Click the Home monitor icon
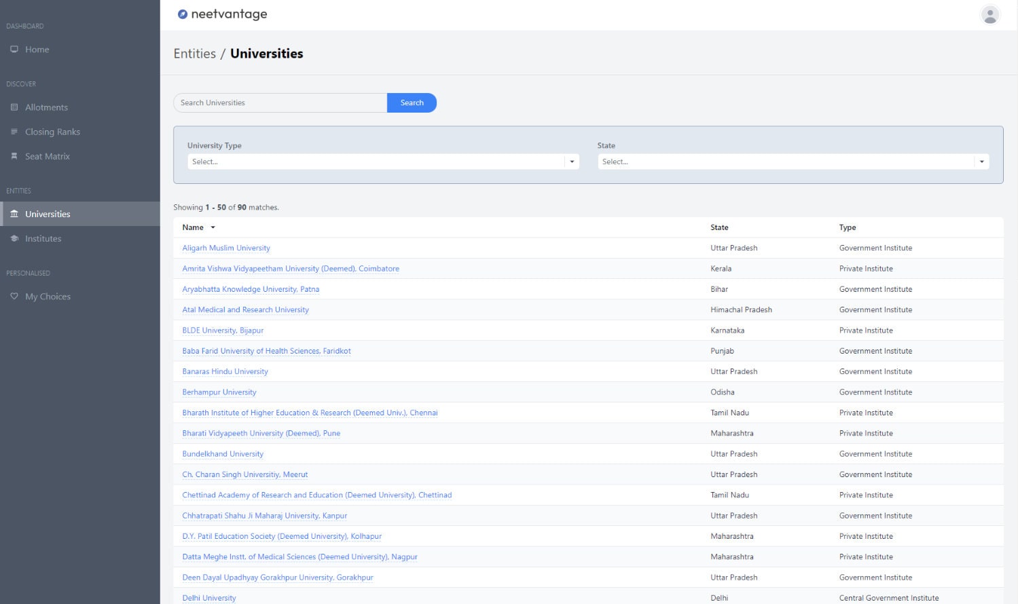This screenshot has height=604, width=1018. (14, 50)
